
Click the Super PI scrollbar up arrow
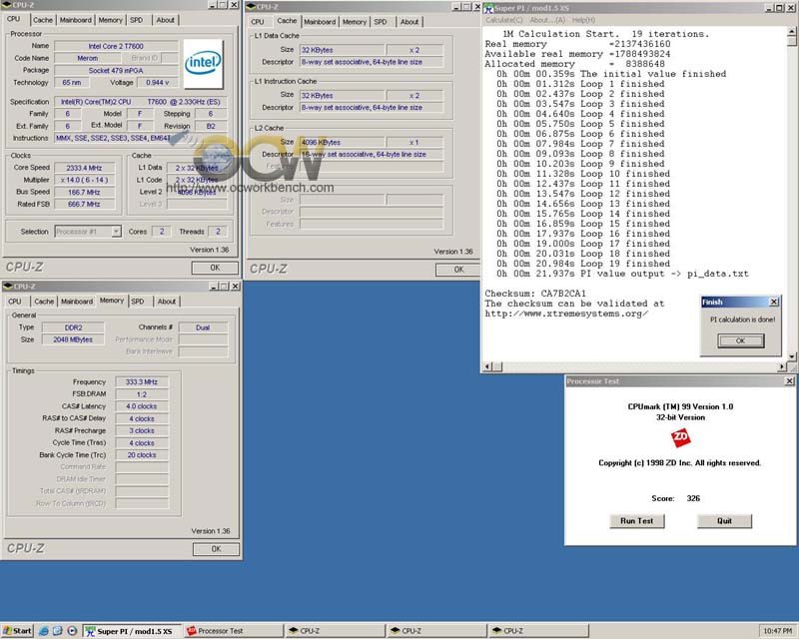pyautogui.click(x=792, y=31)
